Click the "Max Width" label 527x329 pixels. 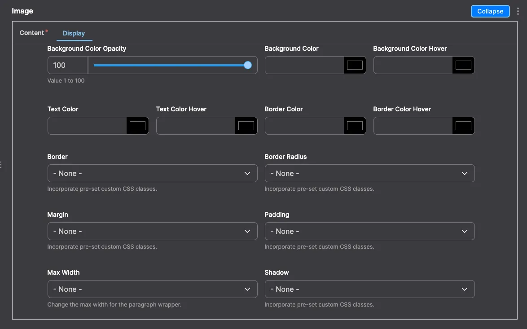pyautogui.click(x=64, y=272)
